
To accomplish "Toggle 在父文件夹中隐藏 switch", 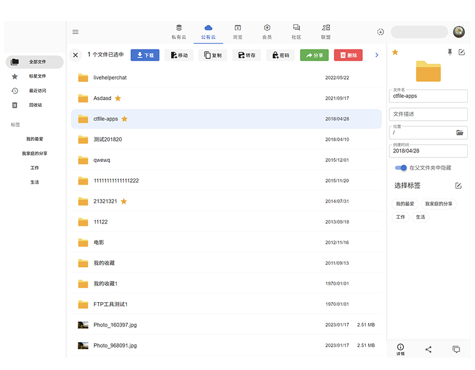I will [400, 167].
